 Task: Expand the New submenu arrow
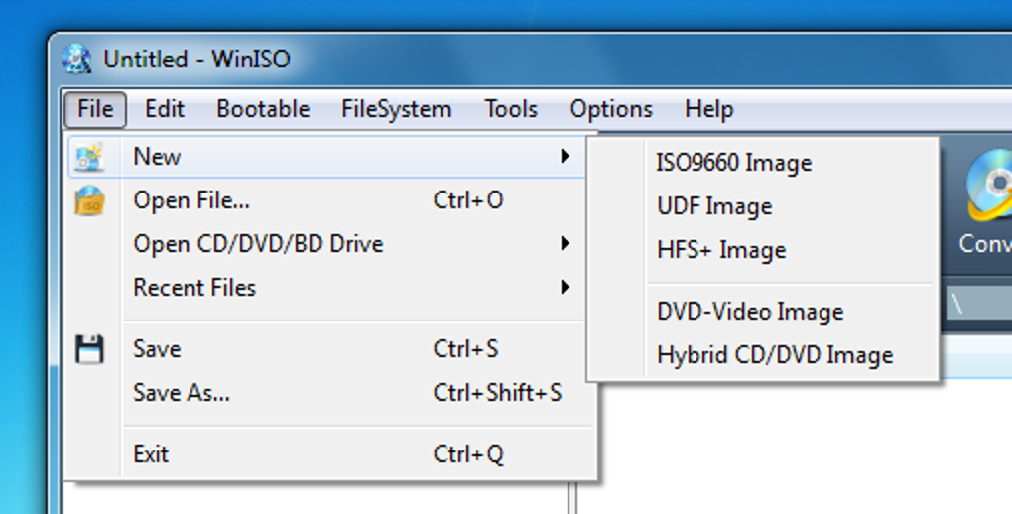pyautogui.click(x=566, y=156)
